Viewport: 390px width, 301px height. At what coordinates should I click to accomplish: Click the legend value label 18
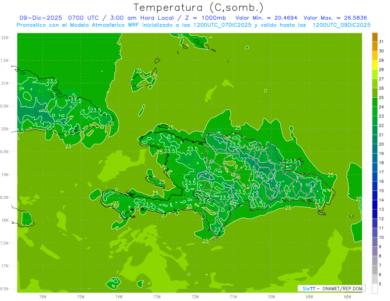point(382,163)
